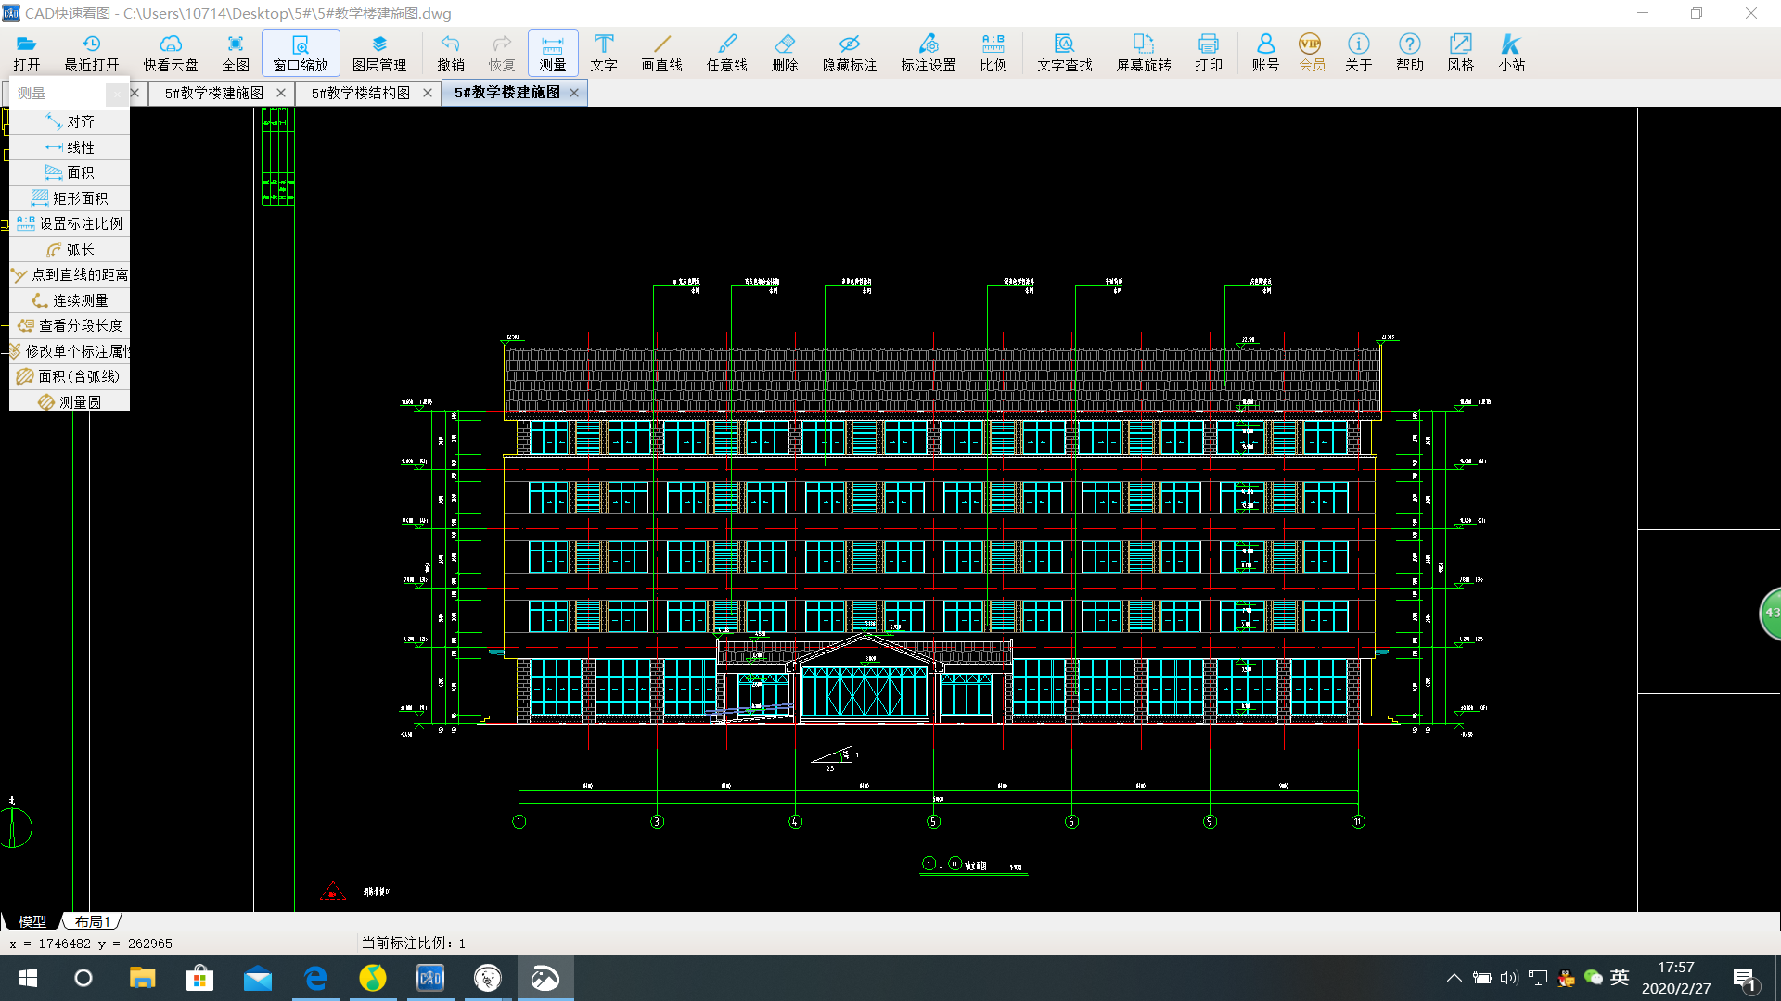Open File Explorer from taskbar
Image resolution: width=1781 pixels, height=1001 pixels.
(142, 978)
